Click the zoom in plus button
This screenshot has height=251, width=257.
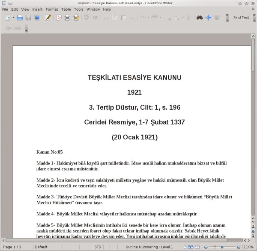pyautogui.click(x=239, y=247)
